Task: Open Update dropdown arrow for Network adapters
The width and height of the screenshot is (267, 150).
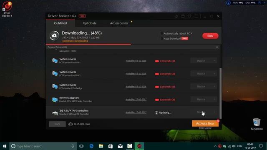Action: [214, 99]
